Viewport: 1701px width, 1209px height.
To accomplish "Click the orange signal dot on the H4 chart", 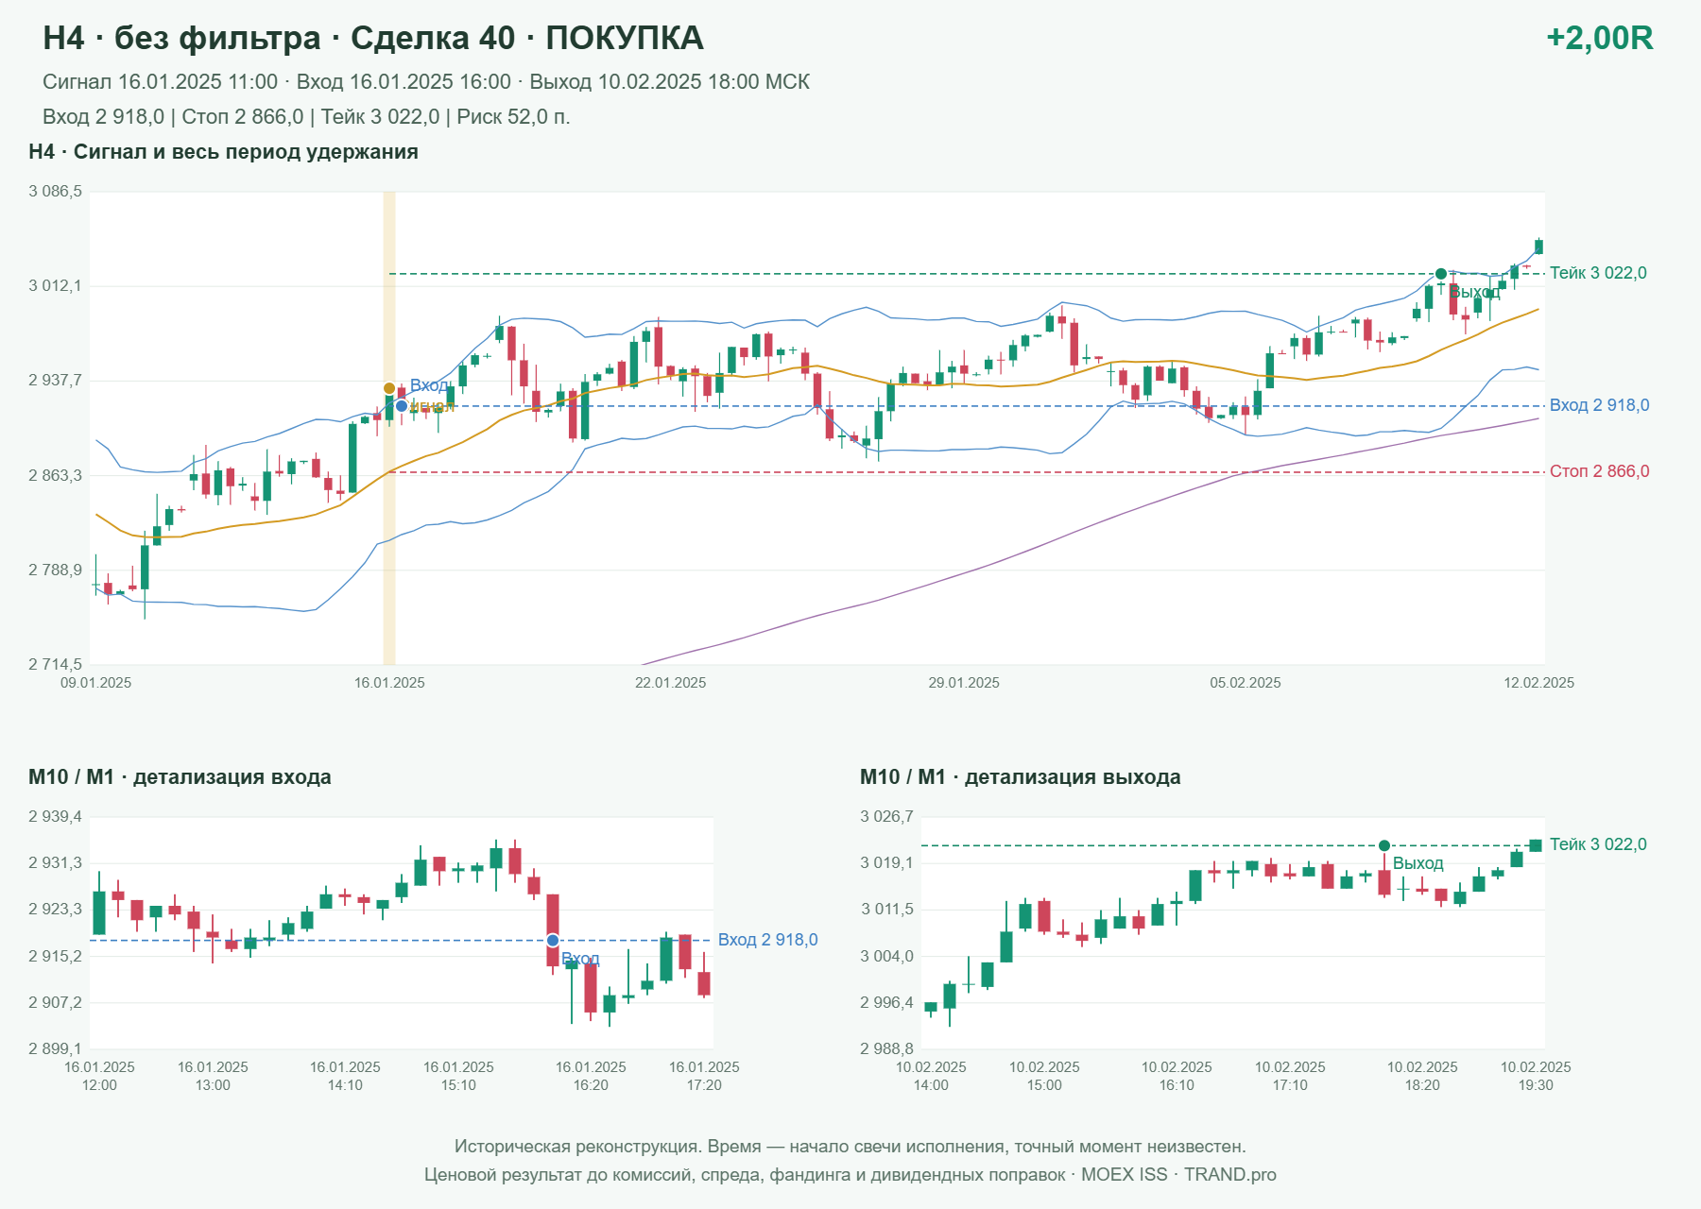I will (x=389, y=388).
